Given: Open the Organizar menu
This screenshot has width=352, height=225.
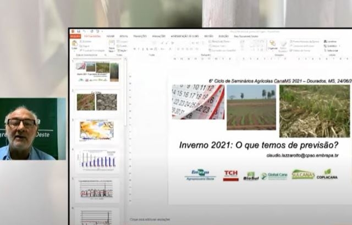Looking at the screenshot, I should tap(273, 45).
